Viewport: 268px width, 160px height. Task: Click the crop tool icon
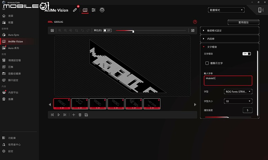tap(76, 31)
